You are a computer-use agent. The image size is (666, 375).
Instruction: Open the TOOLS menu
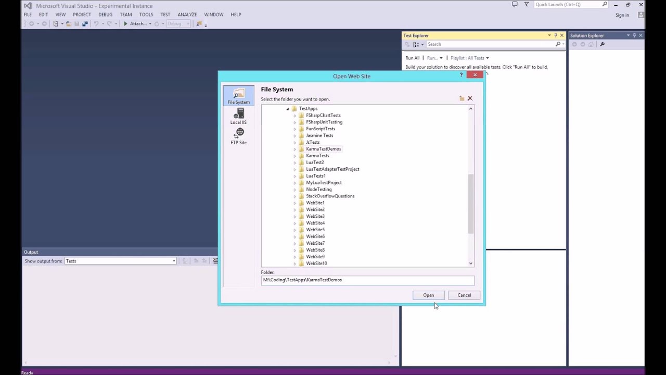[x=146, y=15]
